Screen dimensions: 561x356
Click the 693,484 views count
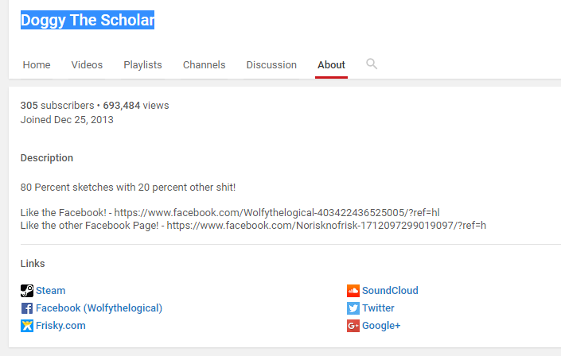[136, 106]
